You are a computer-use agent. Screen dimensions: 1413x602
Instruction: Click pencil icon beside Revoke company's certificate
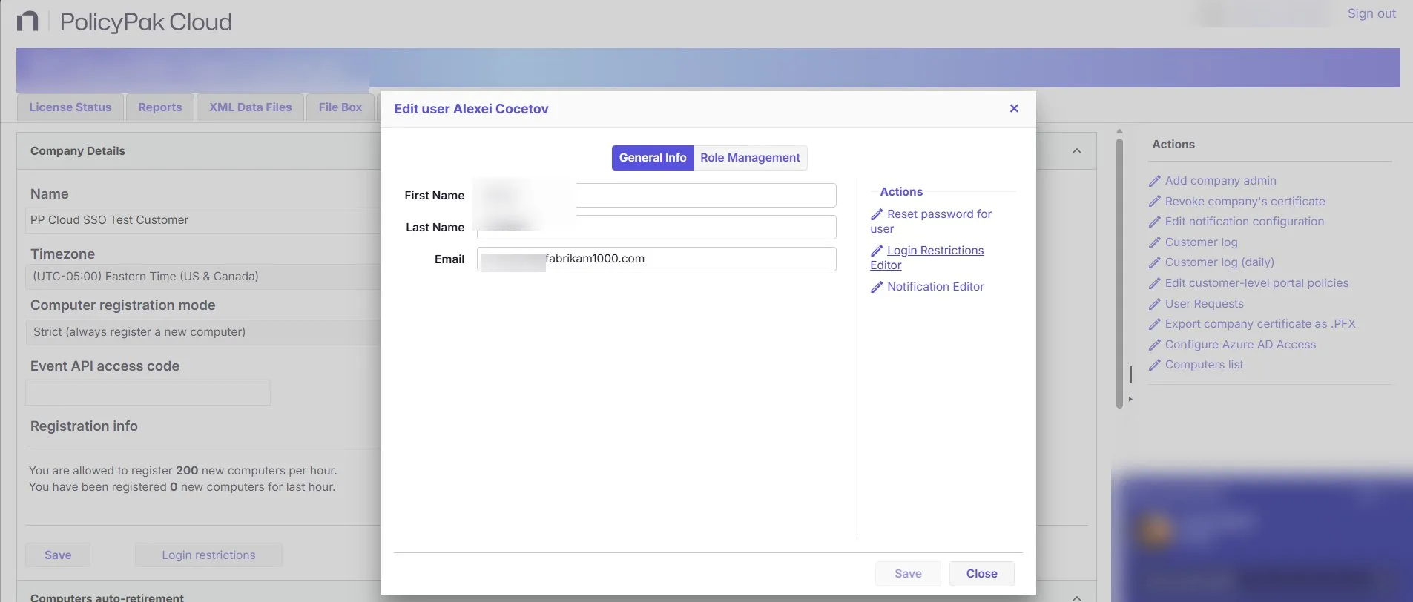(x=1155, y=202)
